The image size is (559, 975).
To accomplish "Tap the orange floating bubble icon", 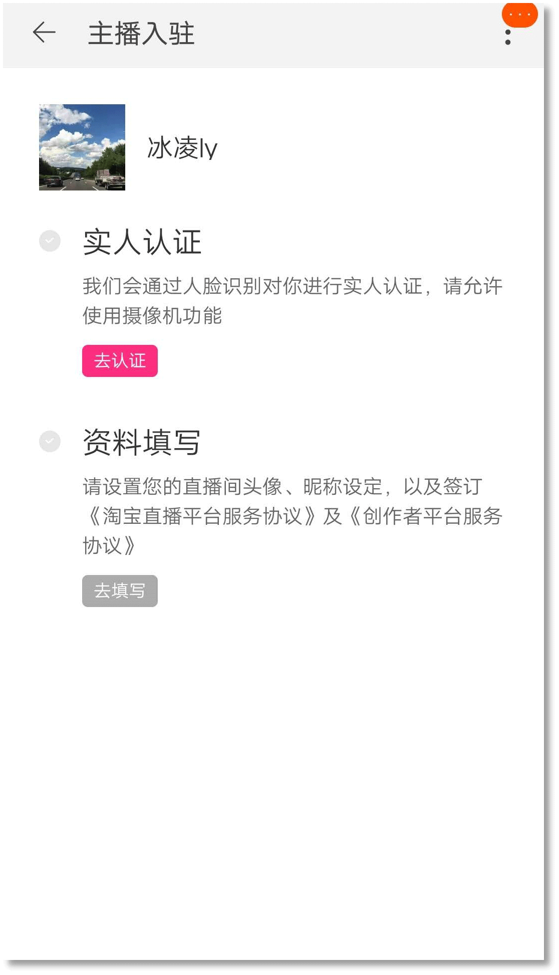I will (519, 14).
